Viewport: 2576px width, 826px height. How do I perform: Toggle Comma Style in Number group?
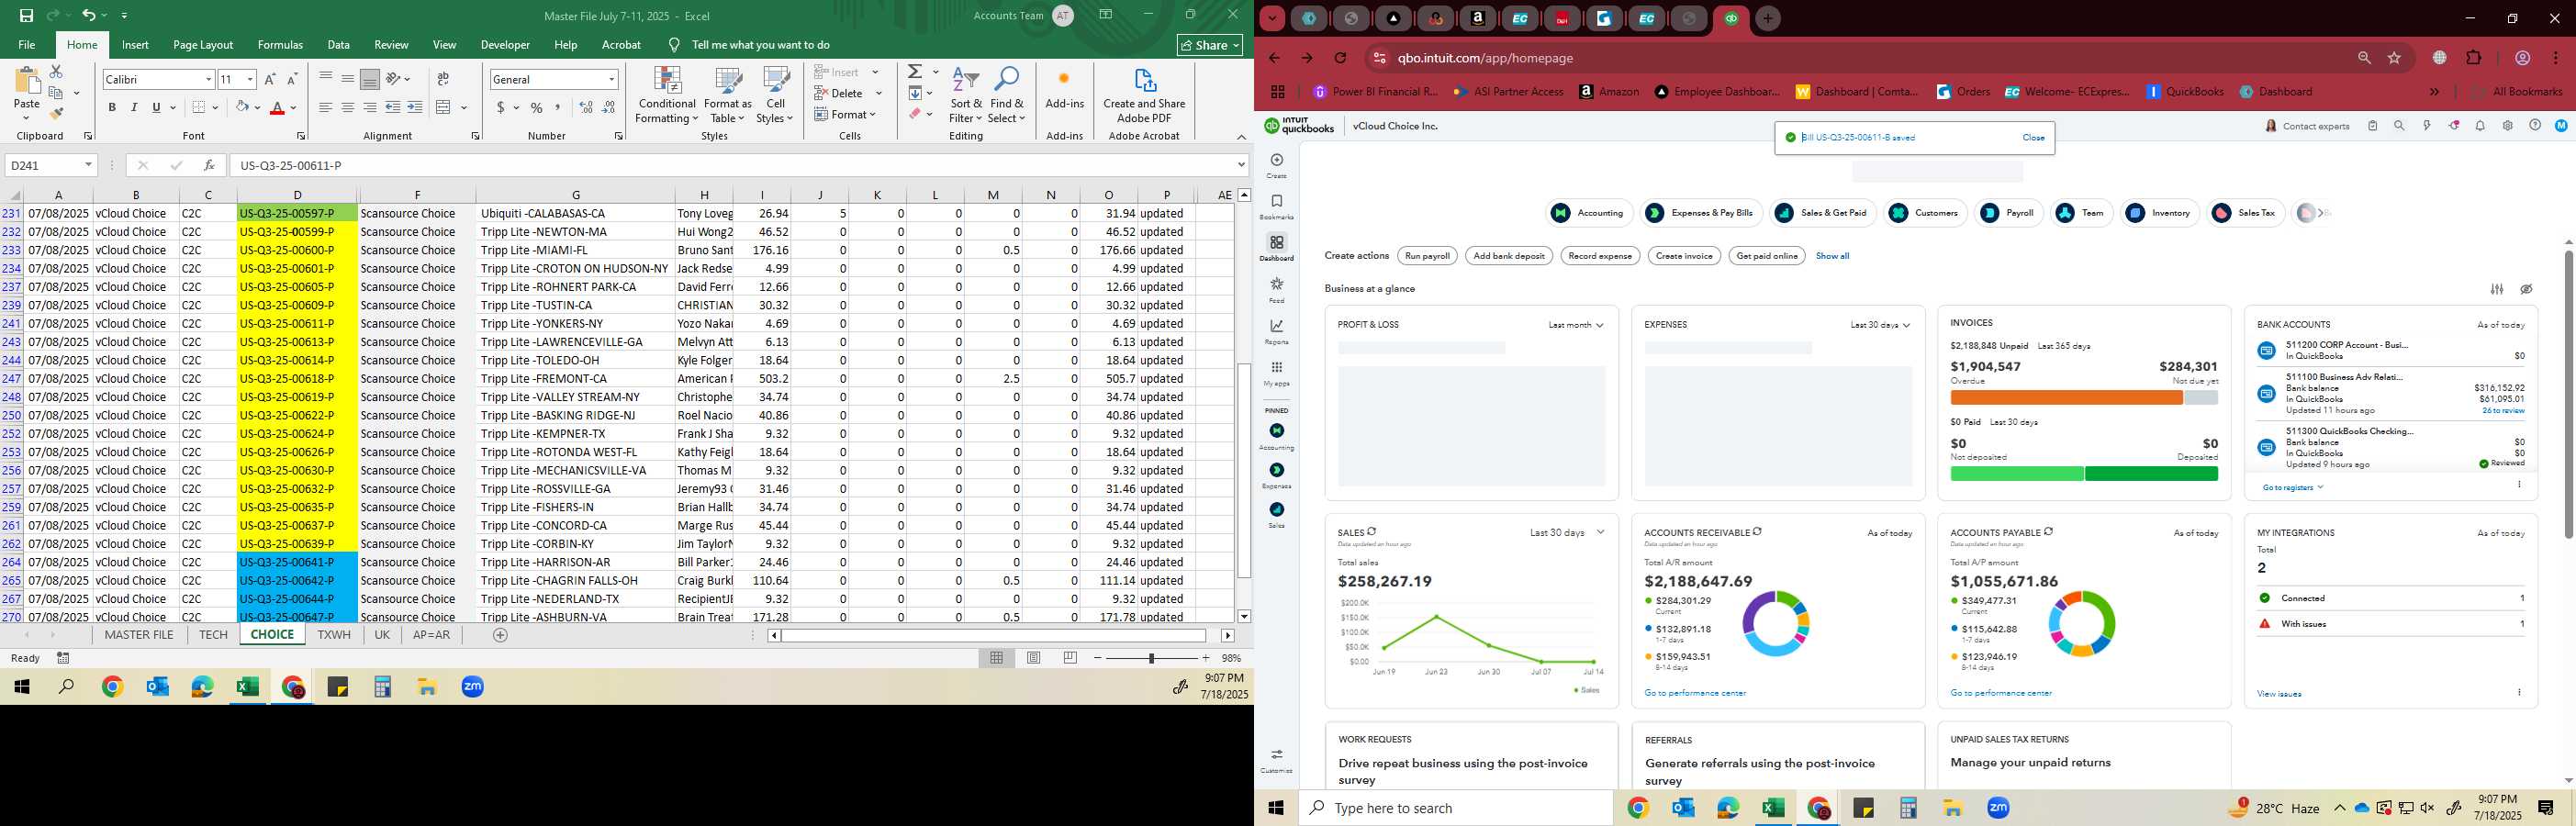[558, 107]
